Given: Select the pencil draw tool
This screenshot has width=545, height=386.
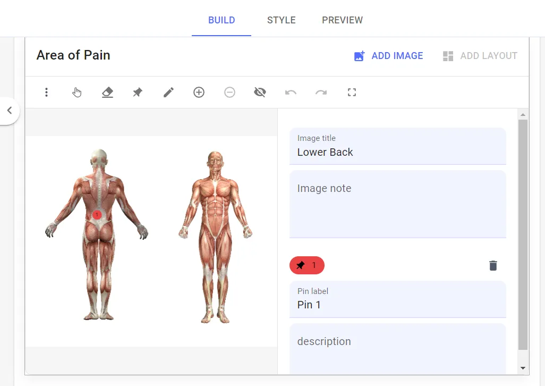Looking at the screenshot, I should [168, 92].
